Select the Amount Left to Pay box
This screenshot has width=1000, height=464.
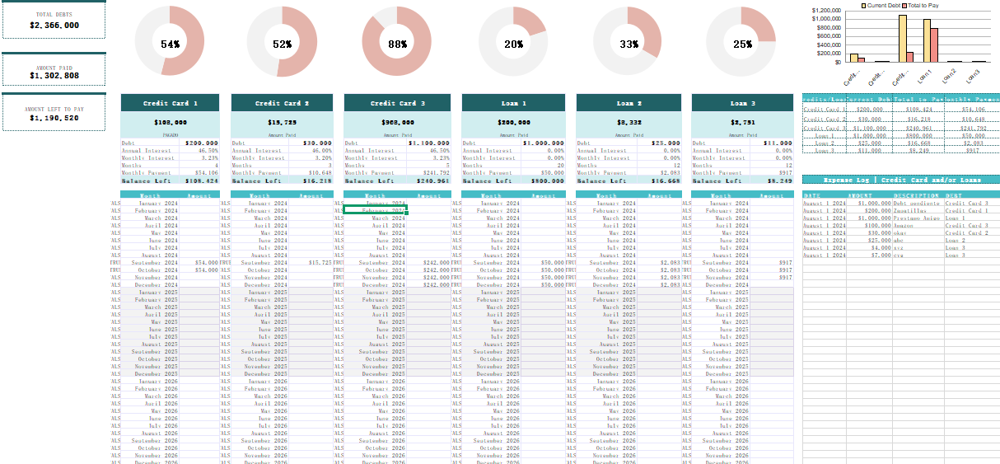[54, 113]
